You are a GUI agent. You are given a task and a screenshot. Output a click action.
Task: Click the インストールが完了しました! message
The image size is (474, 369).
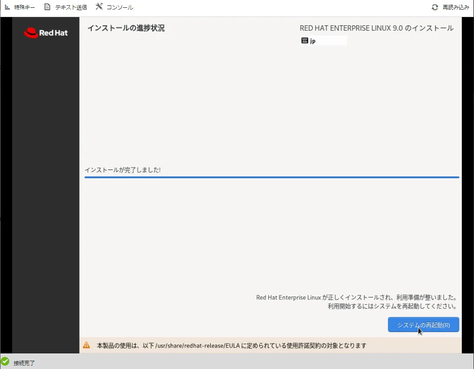pyautogui.click(x=122, y=170)
